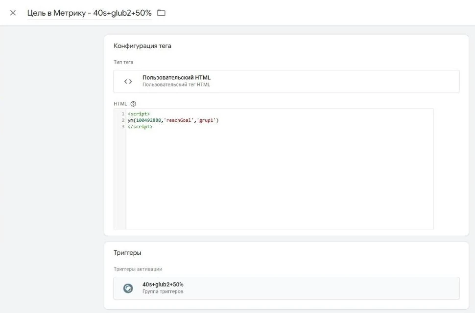
Task: Click 'Пользовательский тег HTML' subtitle
Action: point(176,85)
